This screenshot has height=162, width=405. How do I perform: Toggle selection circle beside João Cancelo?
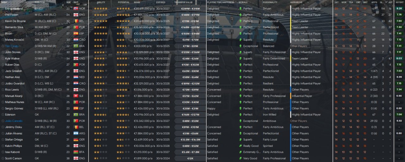(3, 121)
